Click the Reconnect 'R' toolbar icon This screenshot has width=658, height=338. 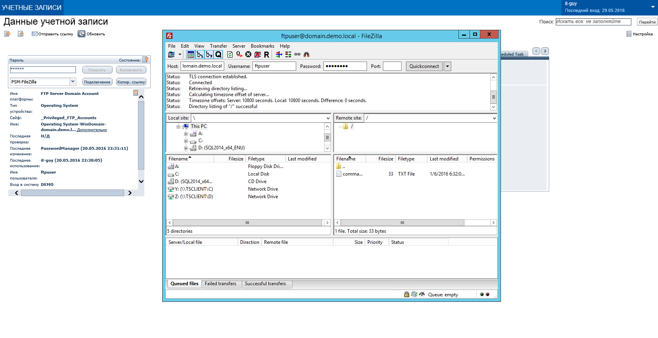click(x=266, y=54)
